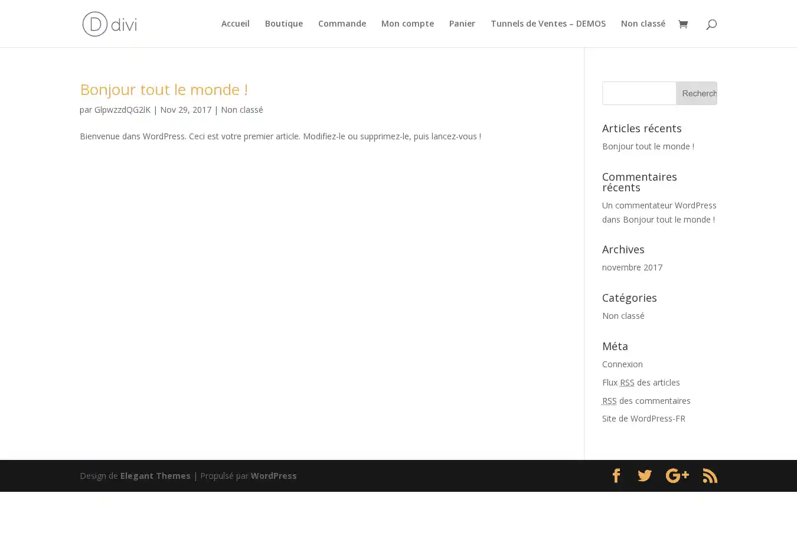Open the Google+ footer icon
This screenshot has width=797, height=555.
pyautogui.click(x=677, y=476)
